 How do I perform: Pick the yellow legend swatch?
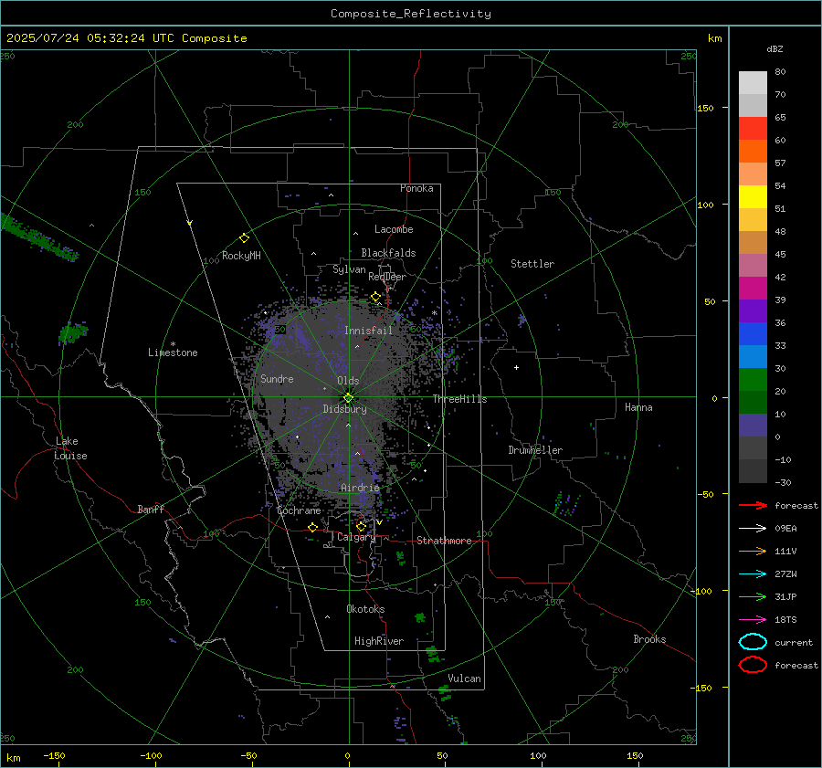click(x=753, y=197)
